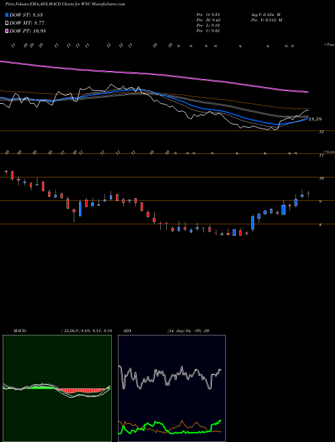The image size is (335, 442).
Task: Click the MACD '(12,26,9) 8.69, 8.51, 0.18' readout
Action: (86, 331)
